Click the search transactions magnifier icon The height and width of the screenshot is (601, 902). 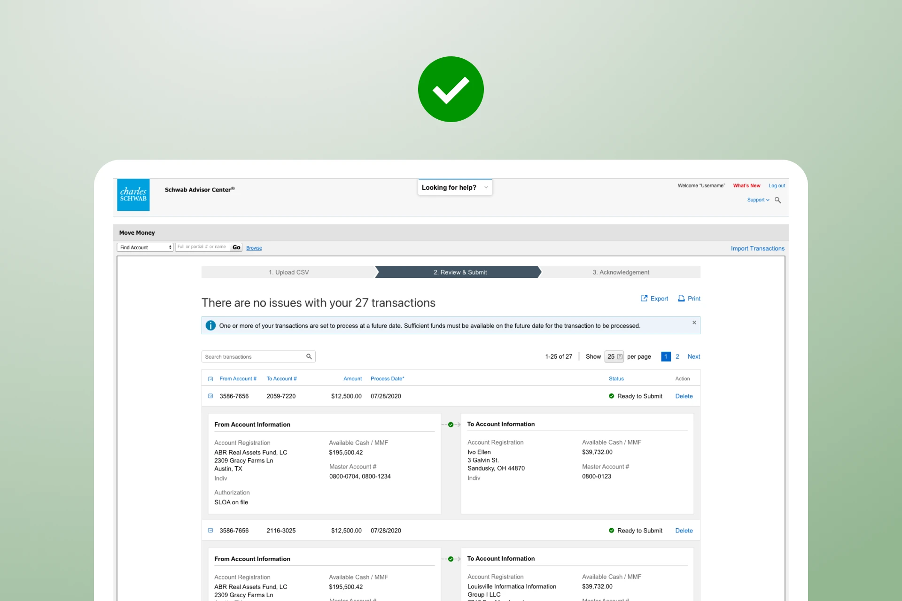309,356
